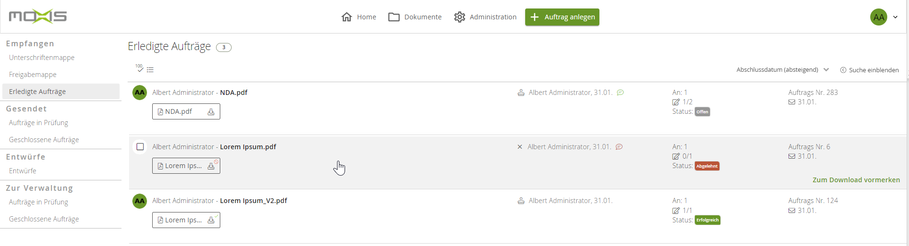
Task: Click the red comment icon for Lorem Ipsum.pdf
Action: click(x=619, y=147)
